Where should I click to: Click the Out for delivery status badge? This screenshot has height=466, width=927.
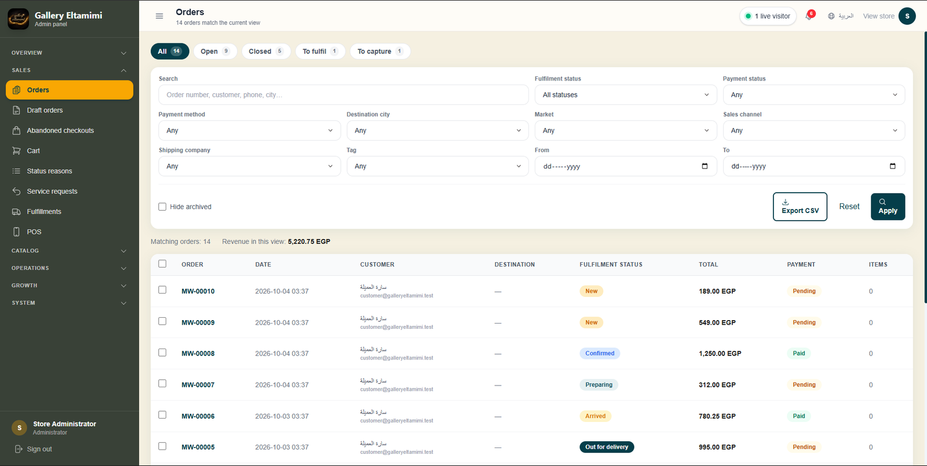[x=607, y=447]
